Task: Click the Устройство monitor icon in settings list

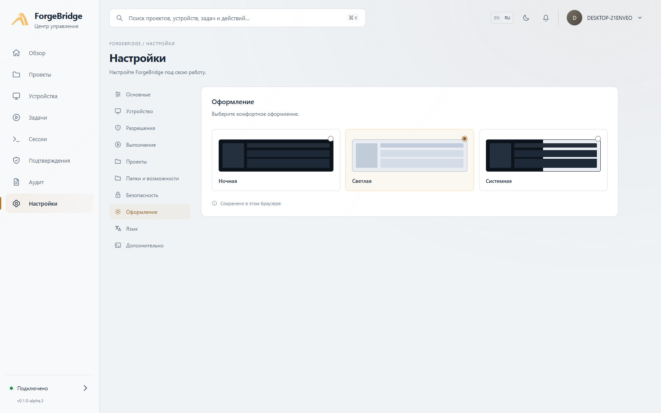Action: point(118,111)
